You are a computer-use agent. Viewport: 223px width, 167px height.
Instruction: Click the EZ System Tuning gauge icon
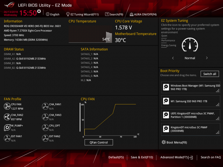(190, 45)
